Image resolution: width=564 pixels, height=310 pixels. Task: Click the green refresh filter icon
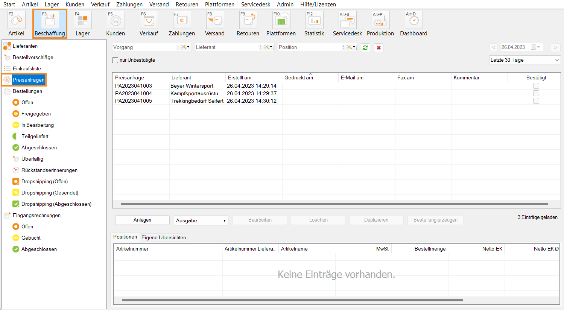point(365,48)
